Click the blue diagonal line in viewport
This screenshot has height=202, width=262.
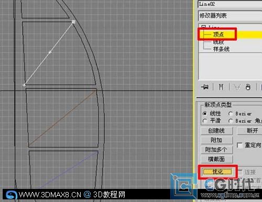coord(69,169)
